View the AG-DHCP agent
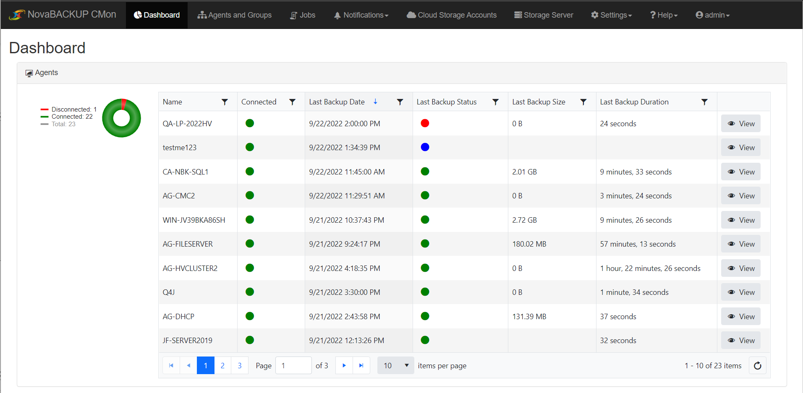This screenshot has width=803, height=393. pos(741,316)
